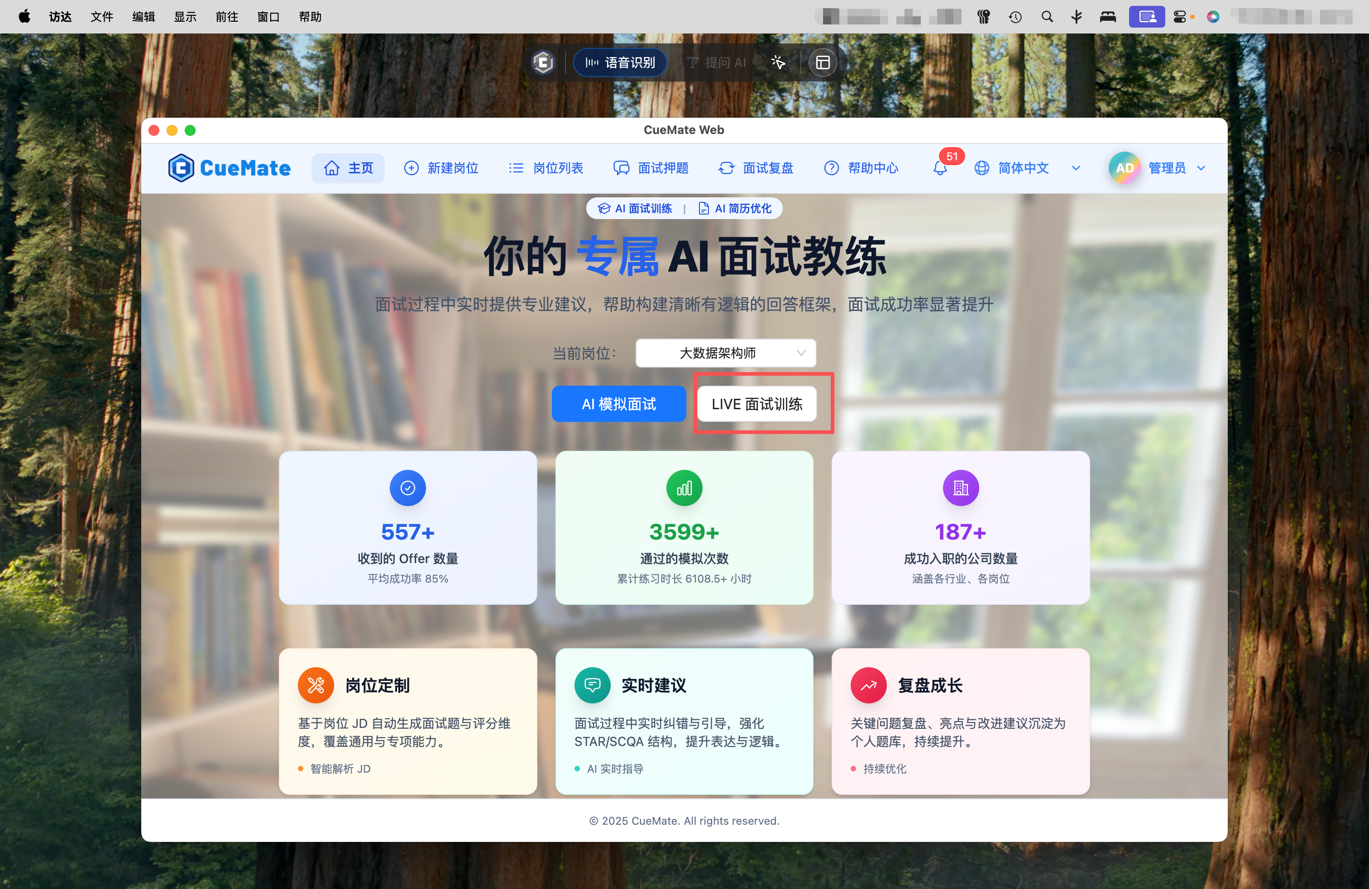Open the 前往 menu in the menu bar
The width and height of the screenshot is (1369, 889).
[226, 17]
